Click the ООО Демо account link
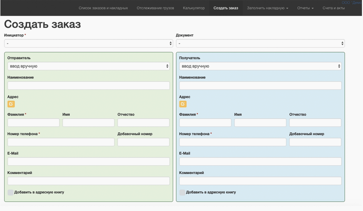This screenshot has width=363, height=211. click(351, 2)
